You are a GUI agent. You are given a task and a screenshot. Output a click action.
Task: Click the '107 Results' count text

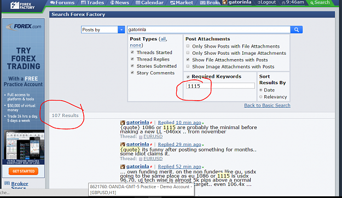pos(65,115)
